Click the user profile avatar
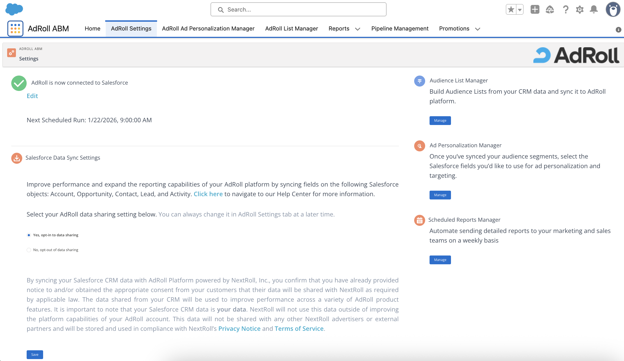Viewport: 624px width, 361px height. [613, 10]
